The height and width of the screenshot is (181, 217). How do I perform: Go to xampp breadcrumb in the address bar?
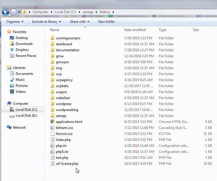[88, 12]
